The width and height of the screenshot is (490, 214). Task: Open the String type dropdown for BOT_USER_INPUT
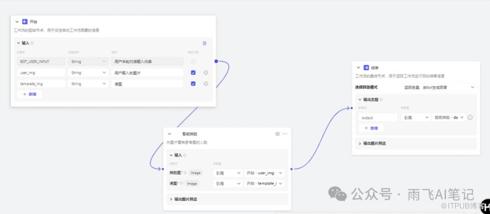[89, 61]
